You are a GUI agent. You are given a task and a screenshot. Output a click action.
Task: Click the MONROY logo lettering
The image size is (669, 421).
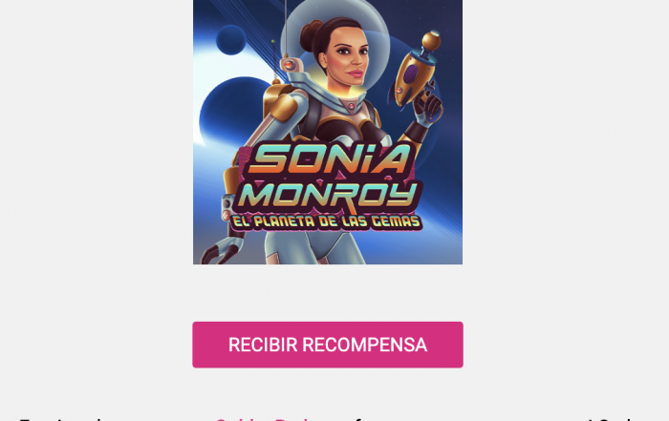pyautogui.click(x=329, y=195)
